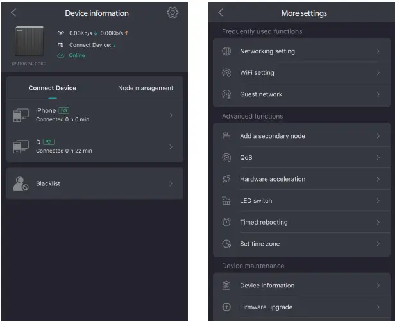The image size is (397, 324).
Task: Tap the Blacklist user icon
Action: [x=21, y=183]
